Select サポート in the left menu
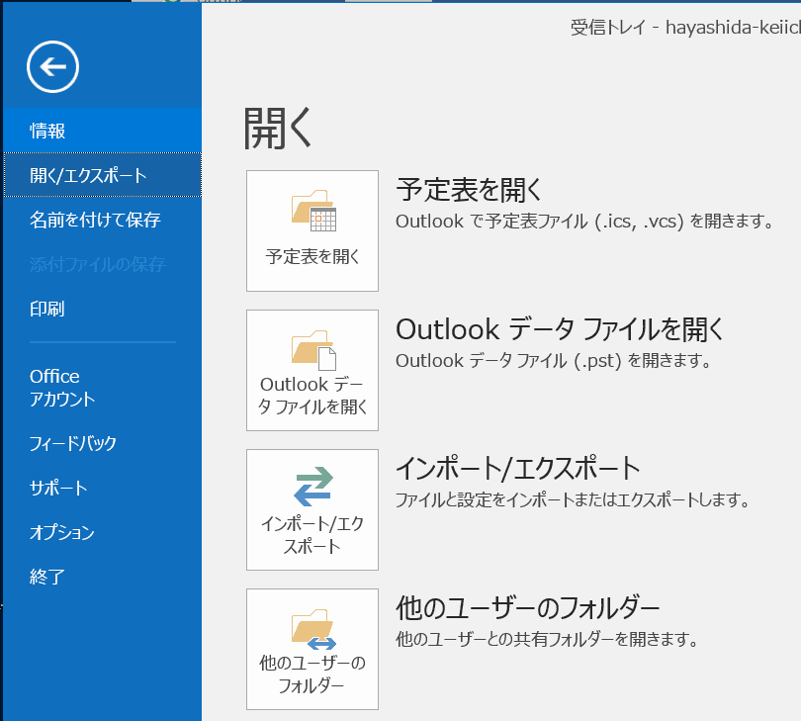The width and height of the screenshot is (801, 721). [58, 488]
